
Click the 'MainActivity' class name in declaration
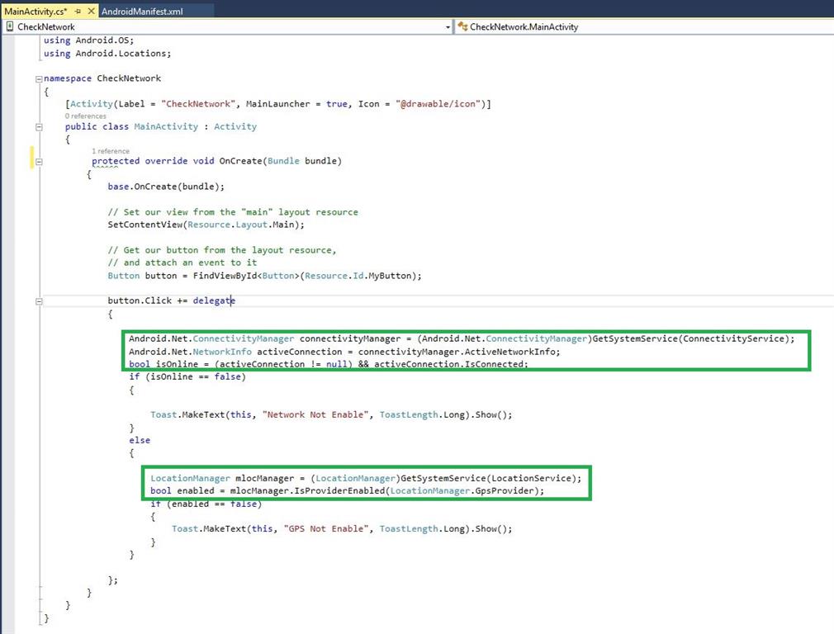point(166,126)
